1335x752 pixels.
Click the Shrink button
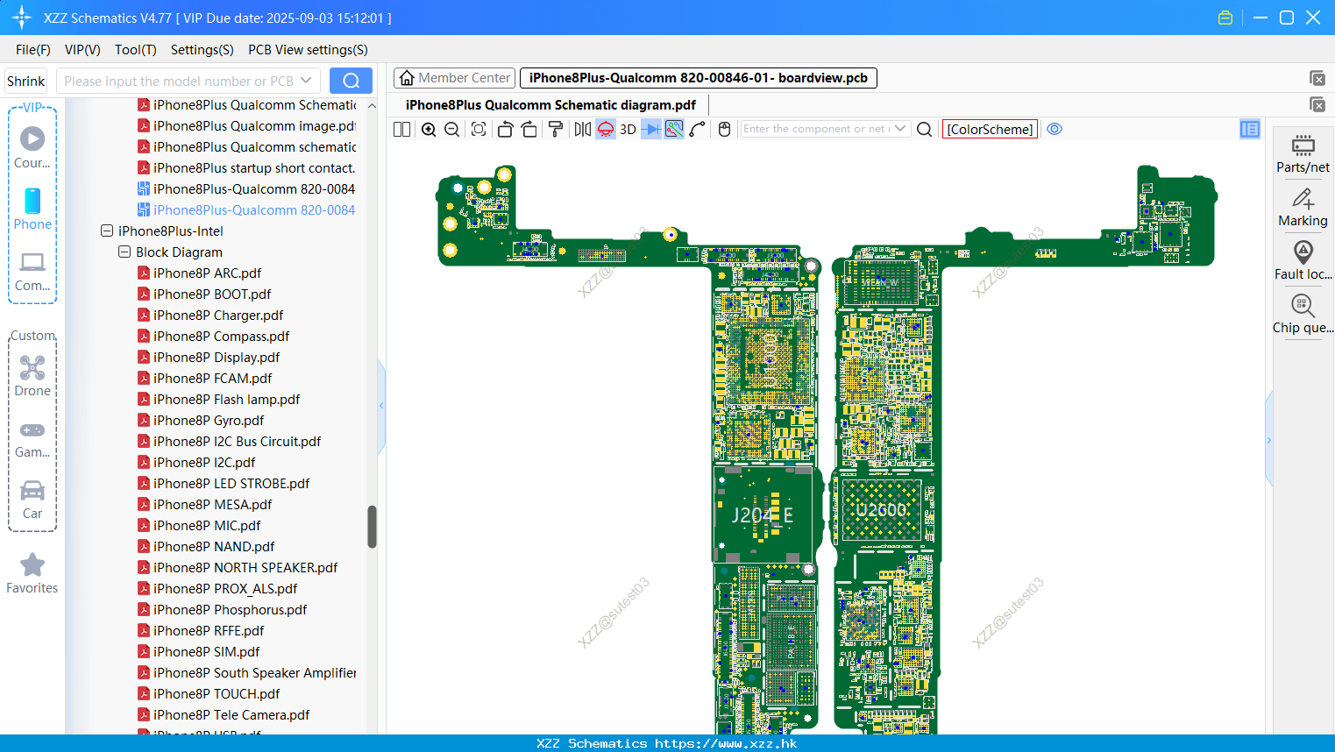click(26, 81)
